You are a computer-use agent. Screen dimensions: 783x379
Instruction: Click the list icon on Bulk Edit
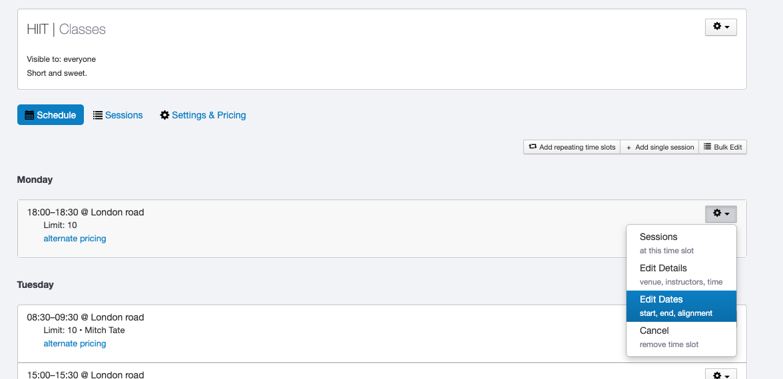[708, 147]
